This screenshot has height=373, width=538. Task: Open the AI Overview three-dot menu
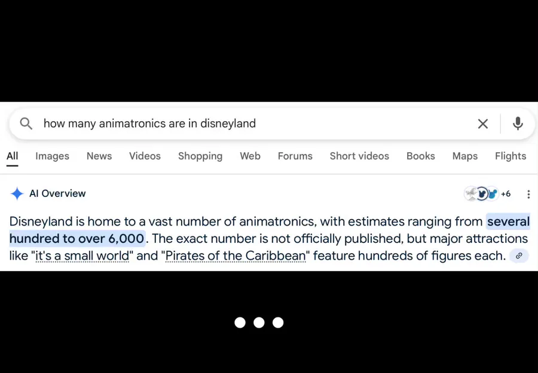pyautogui.click(x=528, y=194)
